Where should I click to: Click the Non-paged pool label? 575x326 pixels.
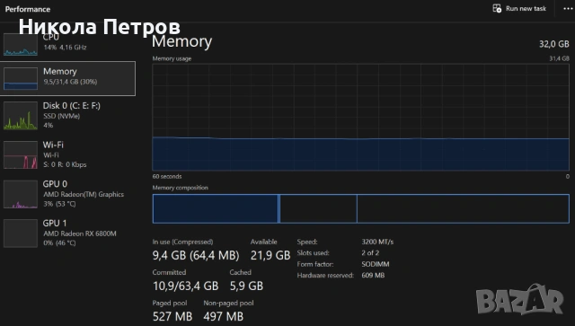point(228,304)
